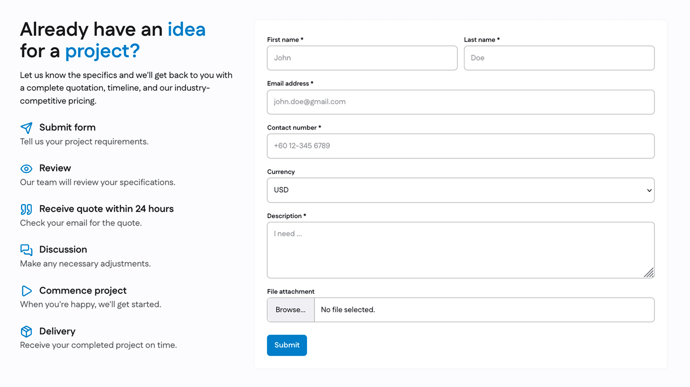
Task: Click 'When you're happy, we'll get started.' text
Action: 91,304
